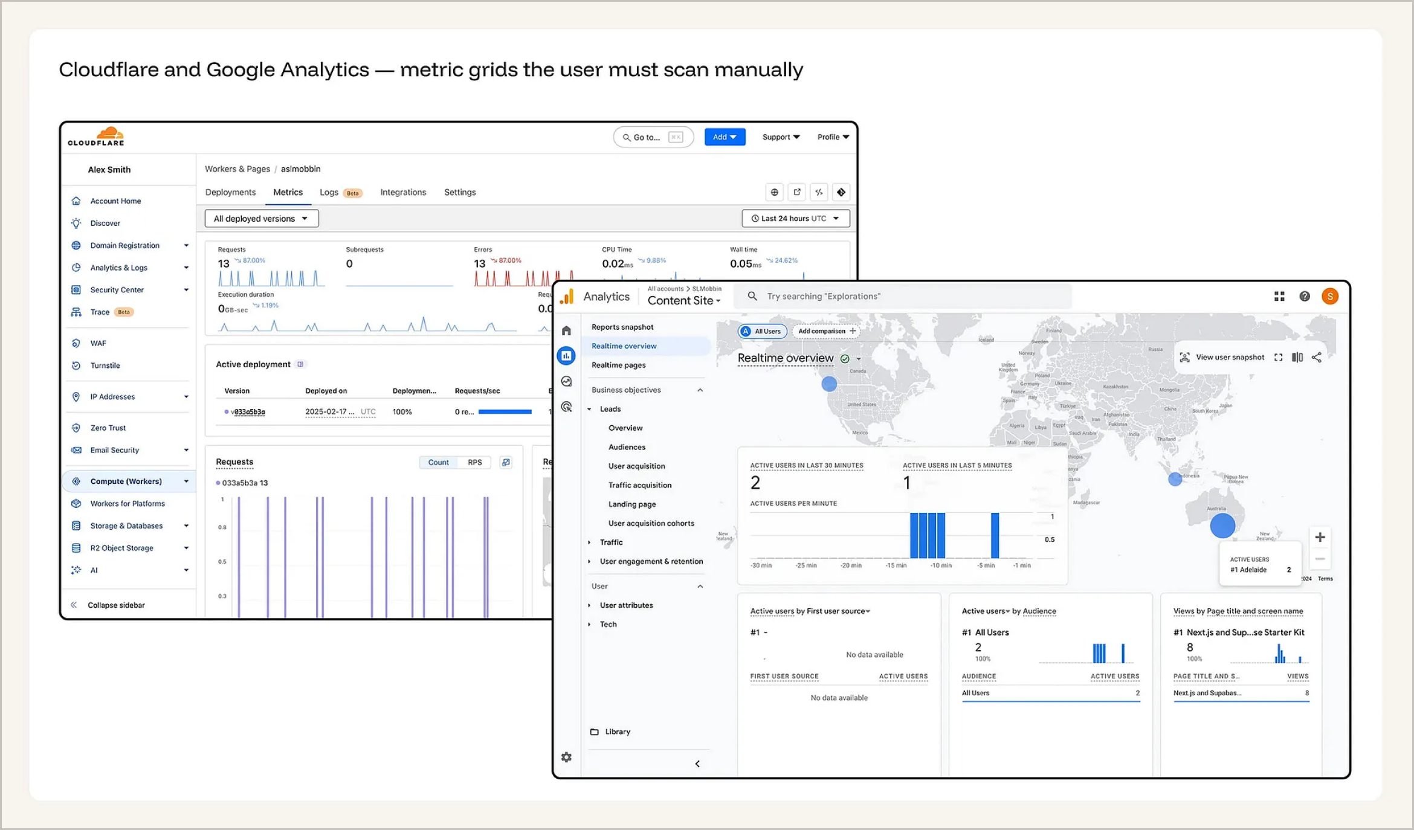Click the info icon beside Active deployment
Viewport: 1414px width, 830px height.
300,364
